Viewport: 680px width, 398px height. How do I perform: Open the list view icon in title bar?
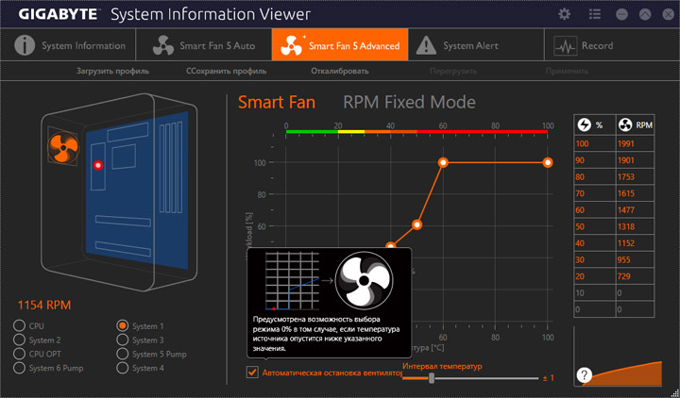point(595,14)
